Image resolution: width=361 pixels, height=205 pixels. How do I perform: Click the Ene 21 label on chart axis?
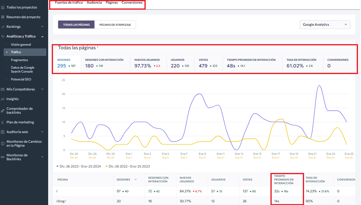coord(313,154)
